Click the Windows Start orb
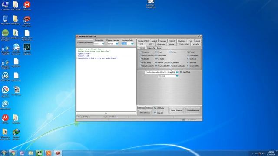The width and height of the screenshot is (278, 156). point(3,153)
